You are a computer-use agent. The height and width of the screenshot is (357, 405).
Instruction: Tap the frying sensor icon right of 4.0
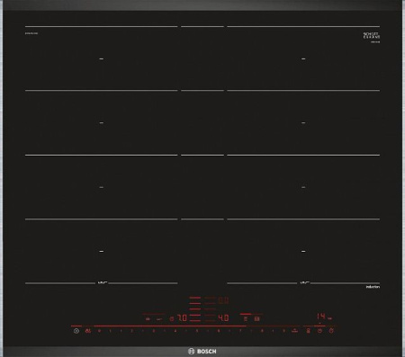tap(246, 319)
